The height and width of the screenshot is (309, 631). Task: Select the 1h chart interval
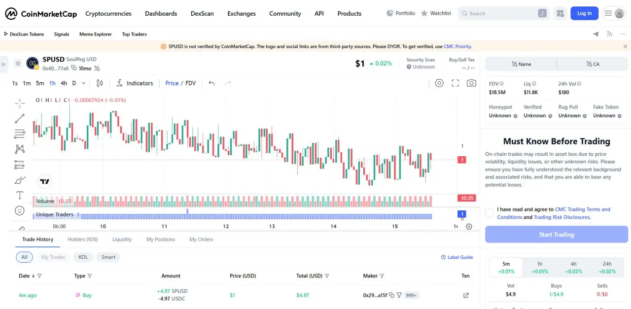coord(52,83)
